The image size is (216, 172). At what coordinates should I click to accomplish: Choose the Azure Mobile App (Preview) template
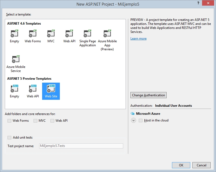(107, 40)
